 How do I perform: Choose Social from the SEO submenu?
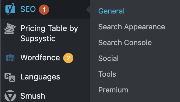tap(108, 58)
